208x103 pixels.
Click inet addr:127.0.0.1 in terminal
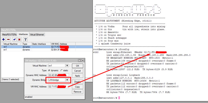pyautogui.click(x=120, y=78)
